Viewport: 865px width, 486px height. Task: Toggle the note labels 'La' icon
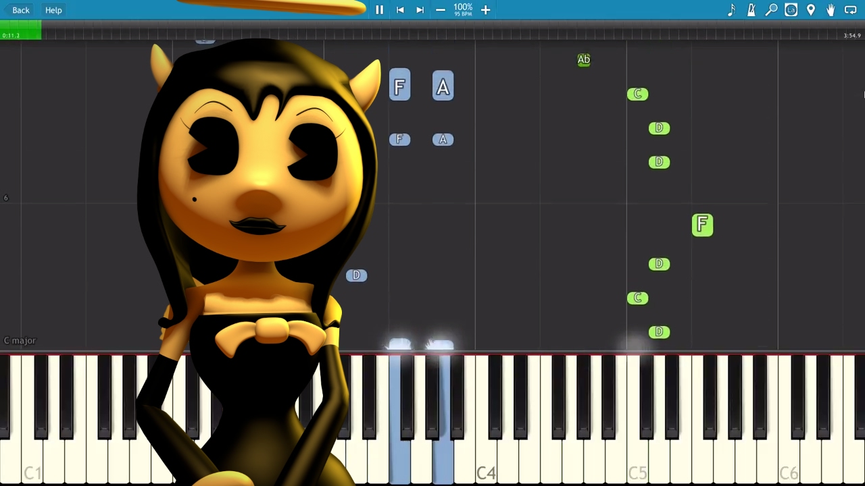(791, 10)
